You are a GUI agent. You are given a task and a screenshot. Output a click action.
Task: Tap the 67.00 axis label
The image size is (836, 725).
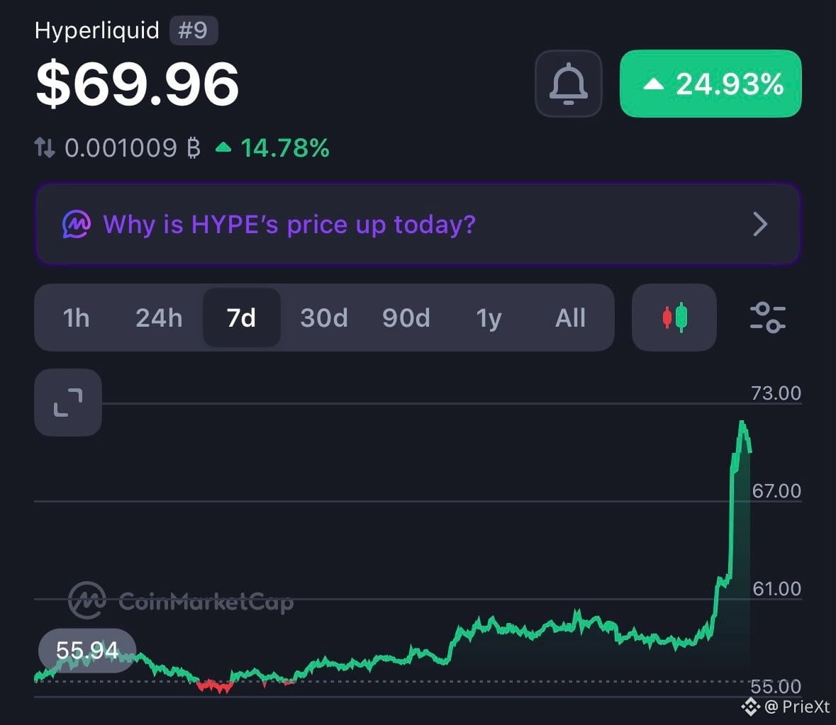pyautogui.click(x=776, y=490)
